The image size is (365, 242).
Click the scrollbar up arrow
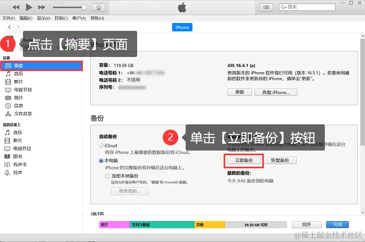[363, 36]
